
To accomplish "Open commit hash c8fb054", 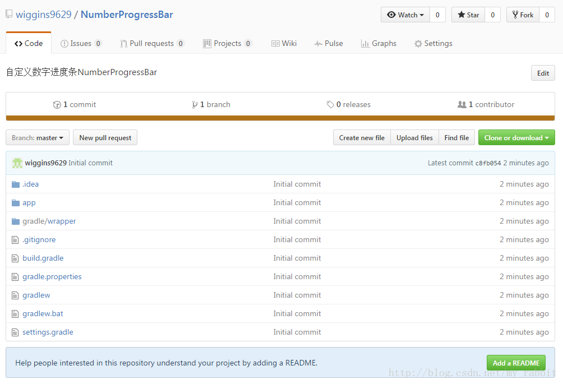I will (x=488, y=163).
